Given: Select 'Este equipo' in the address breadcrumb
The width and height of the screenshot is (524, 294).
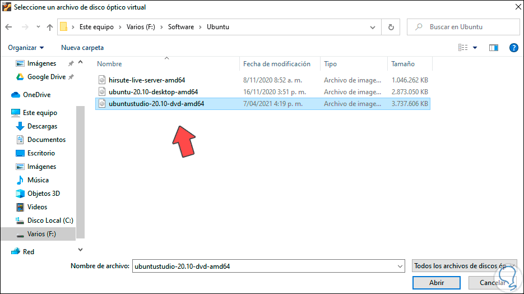Looking at the screenshot, I should 96,27.
